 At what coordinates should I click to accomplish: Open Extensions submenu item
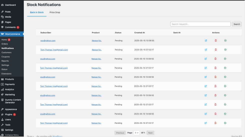pos(6,74)
